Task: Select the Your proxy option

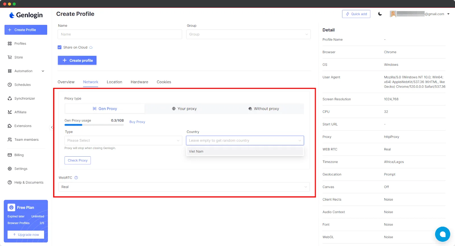Action: pos(184,109)
